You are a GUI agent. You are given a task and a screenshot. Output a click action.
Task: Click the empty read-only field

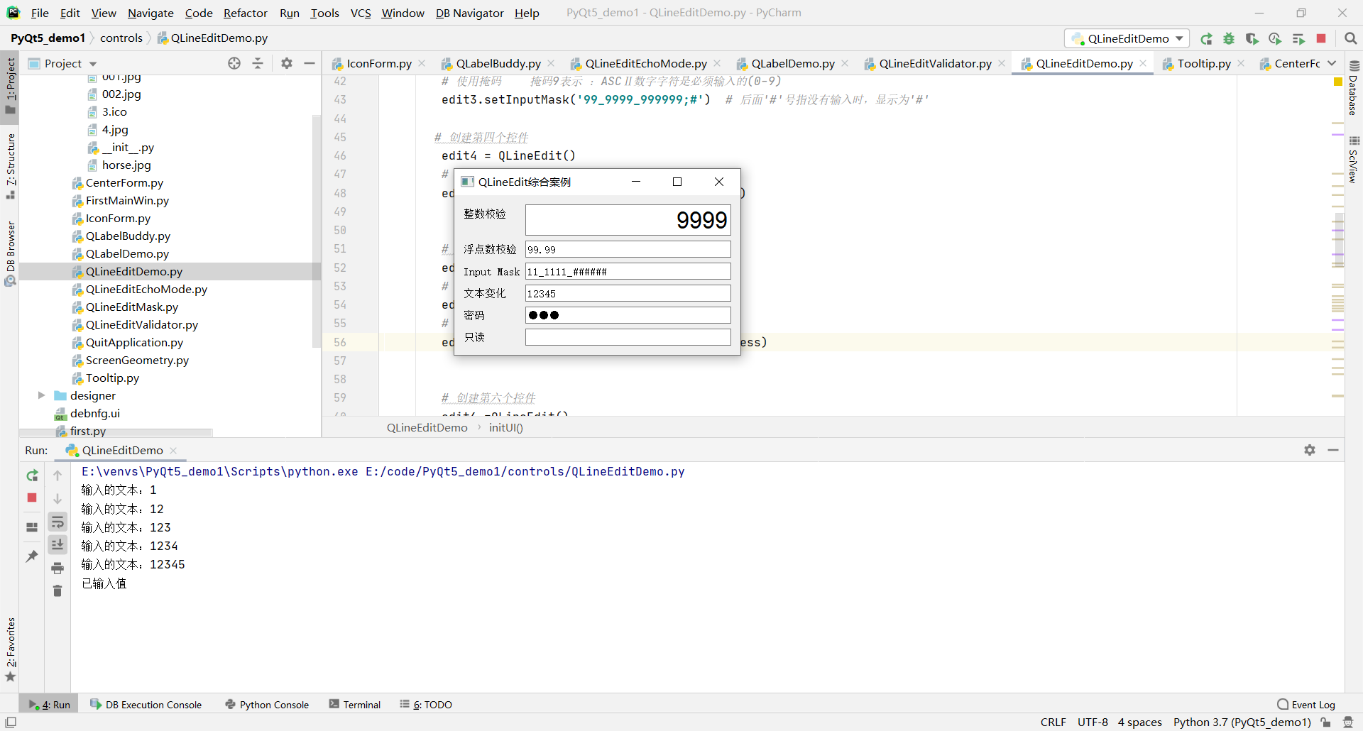click(x=628, y=337)
